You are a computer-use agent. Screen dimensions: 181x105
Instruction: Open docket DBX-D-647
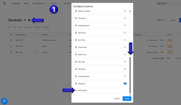tap(19, 40)
